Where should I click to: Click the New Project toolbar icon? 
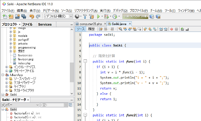[11, 16]
